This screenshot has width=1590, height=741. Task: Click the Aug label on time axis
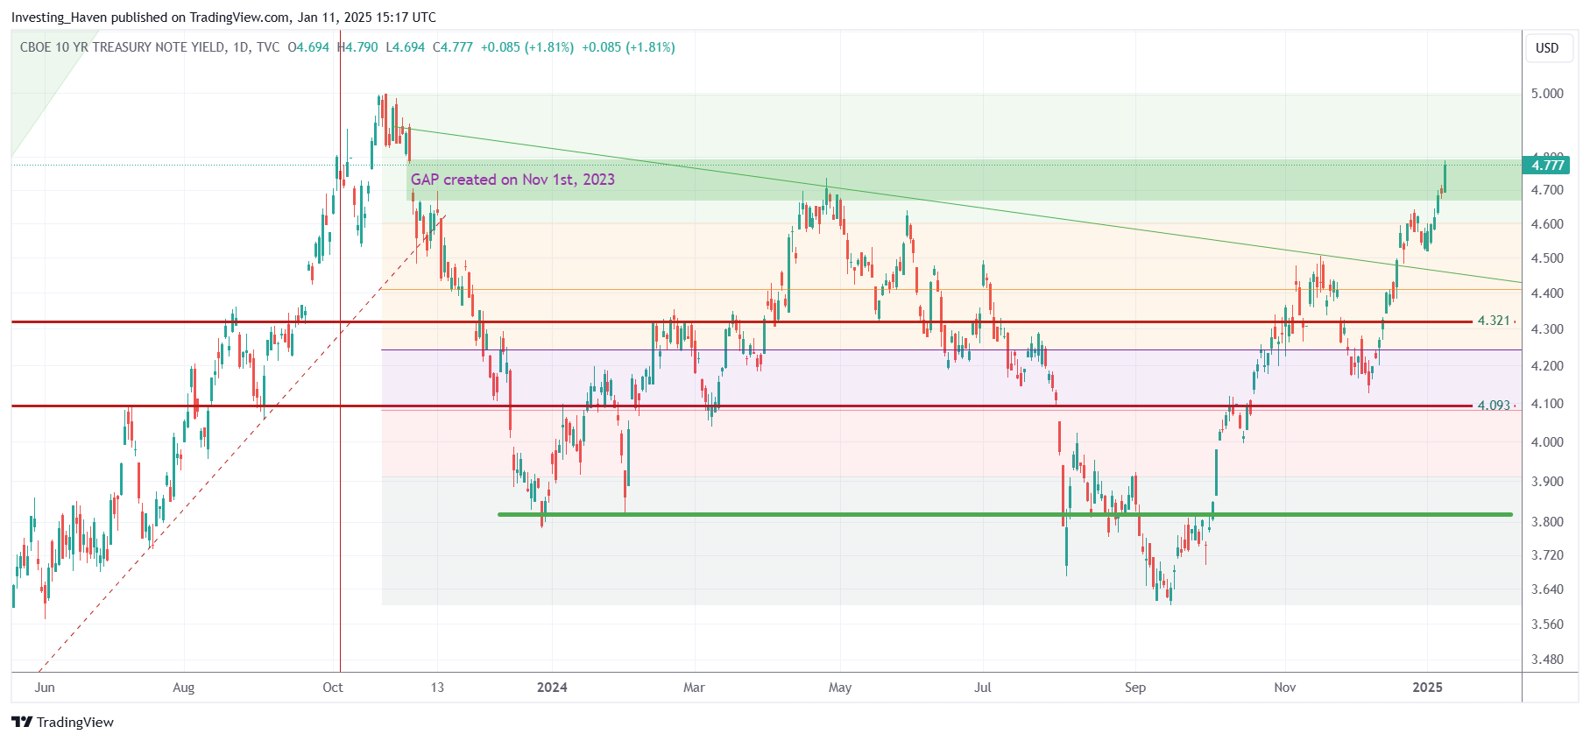184,688
